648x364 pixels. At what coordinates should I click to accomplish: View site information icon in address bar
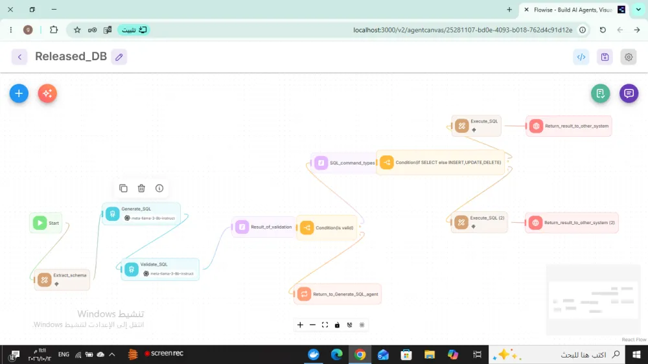point(583,30)
